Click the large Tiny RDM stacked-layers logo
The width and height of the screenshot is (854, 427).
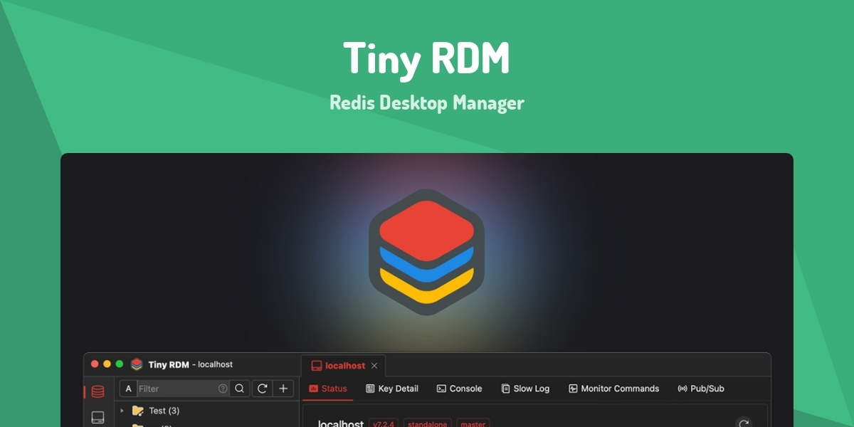427,252
